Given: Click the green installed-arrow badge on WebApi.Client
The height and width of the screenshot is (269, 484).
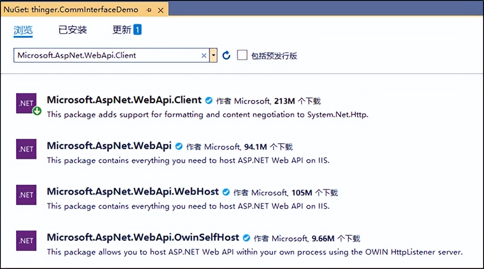Looking at the screenshot, I should pyautogui.click(x=37, y=111).
